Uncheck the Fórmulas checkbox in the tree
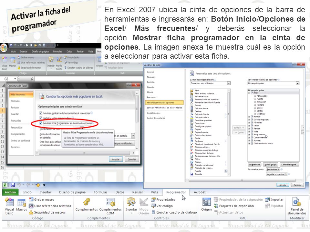 click(252, 122)
